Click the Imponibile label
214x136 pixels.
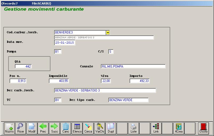pyautogui.click(x=58, y=76)
